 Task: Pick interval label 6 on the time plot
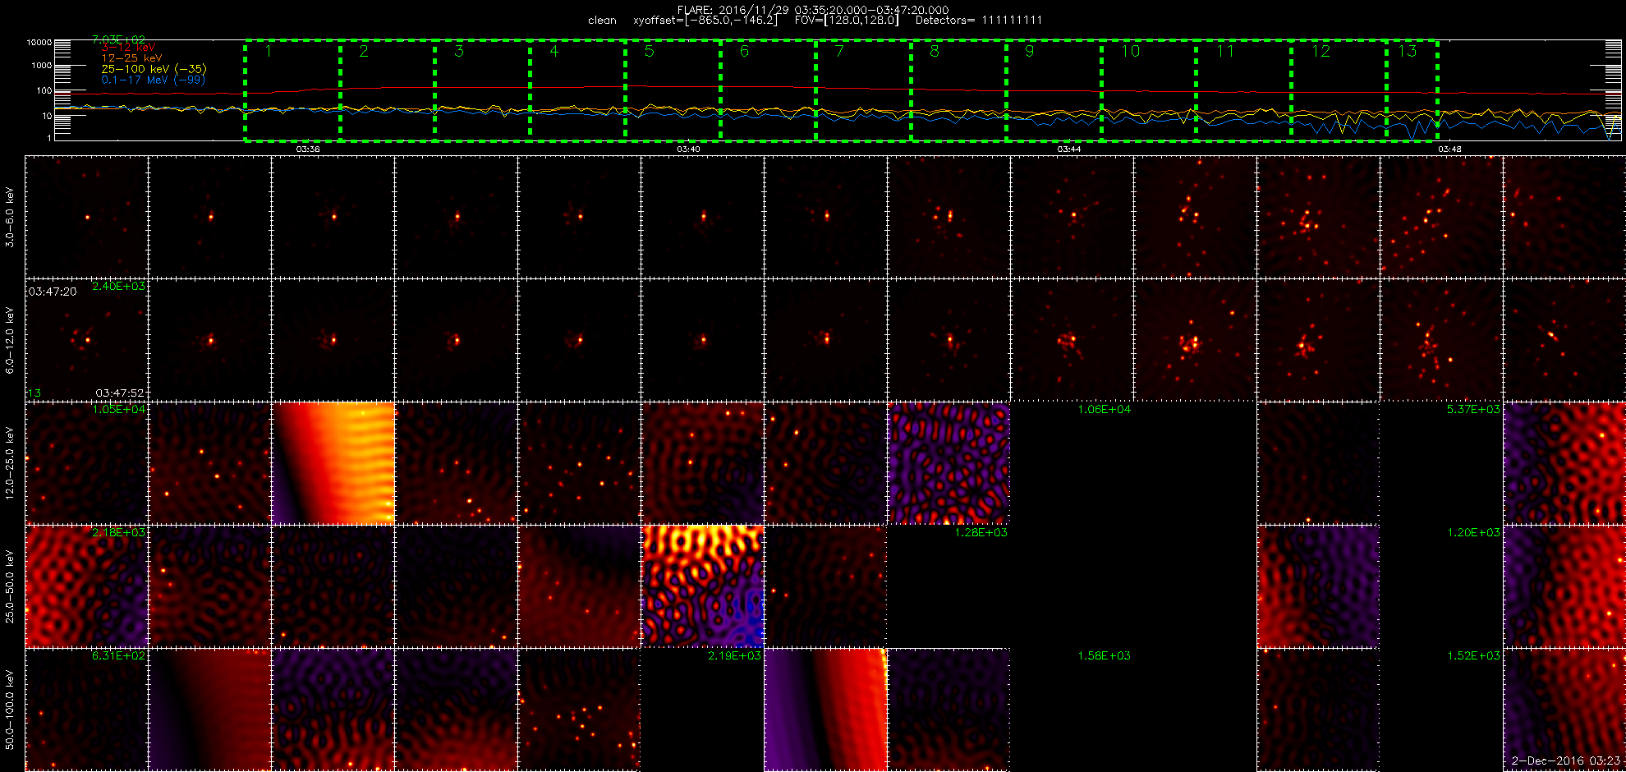(744, 52)
